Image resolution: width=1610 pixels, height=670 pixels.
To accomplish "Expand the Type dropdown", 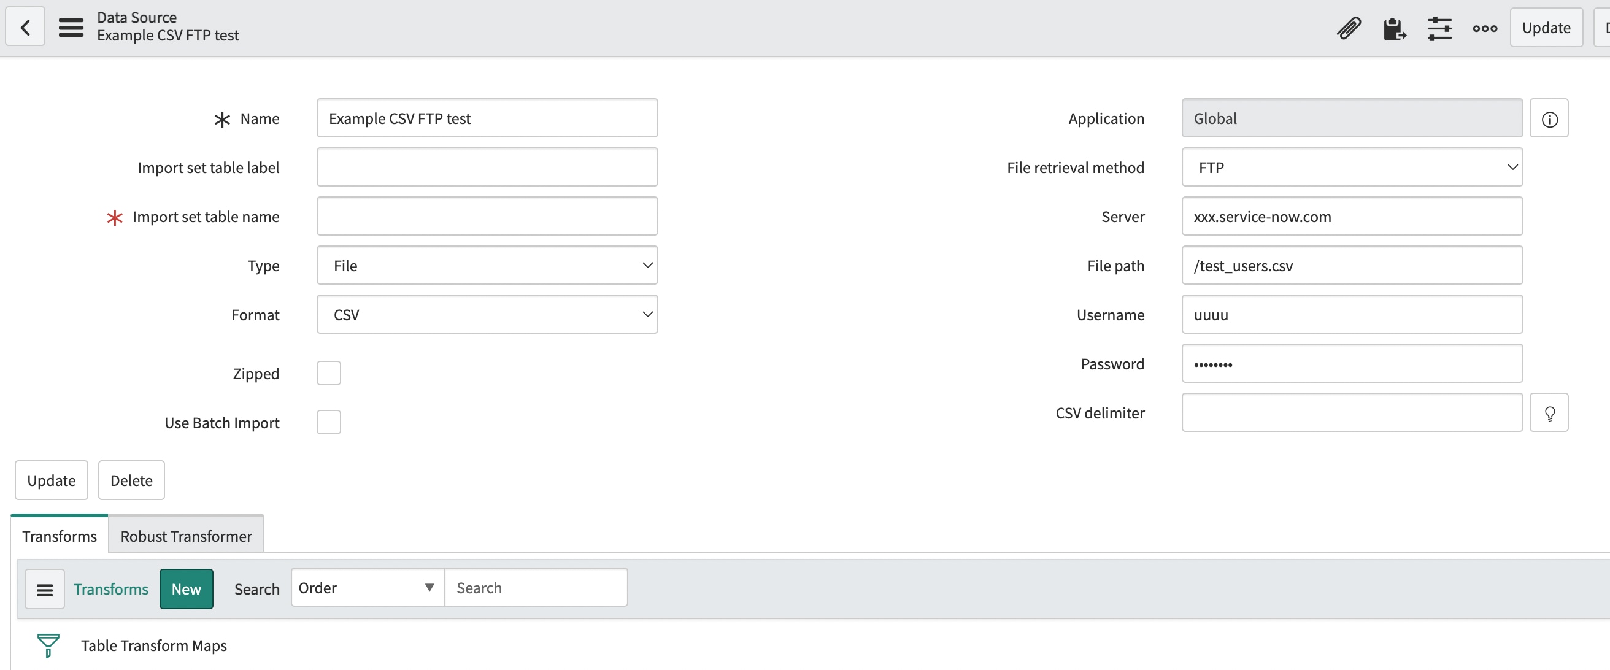I will click(487, 266).
